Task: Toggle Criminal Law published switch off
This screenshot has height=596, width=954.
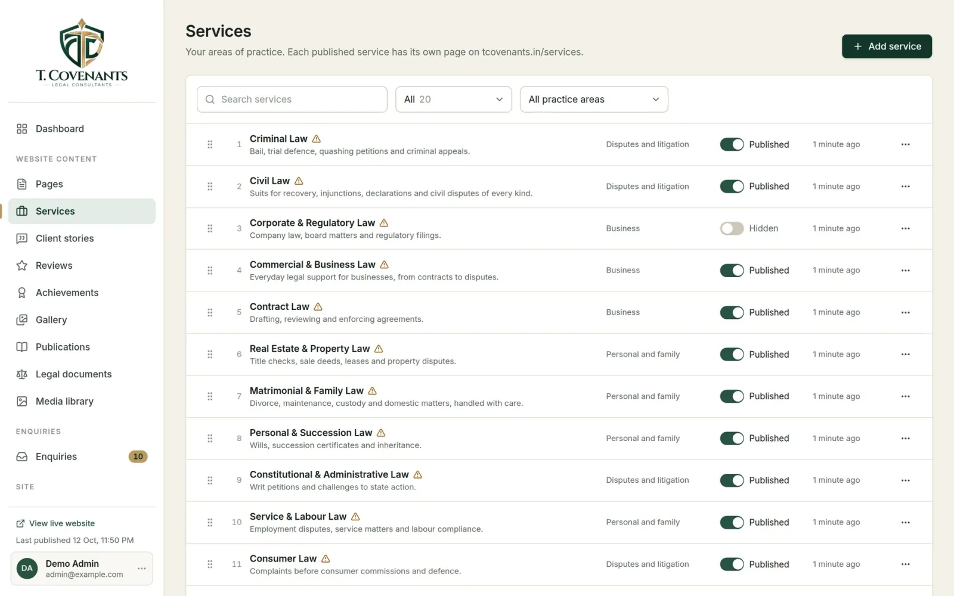Action: [732, 144]
